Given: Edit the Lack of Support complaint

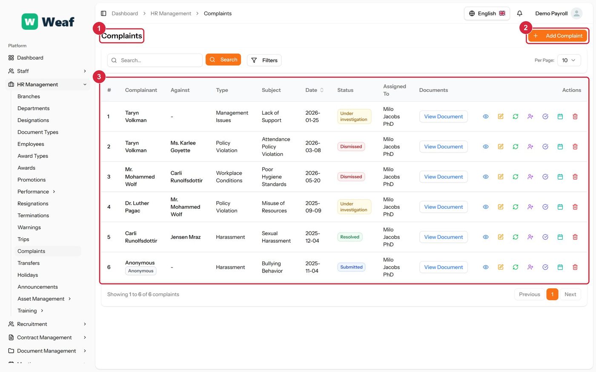Looking at the screenshot, I should [x=501, y=116].
